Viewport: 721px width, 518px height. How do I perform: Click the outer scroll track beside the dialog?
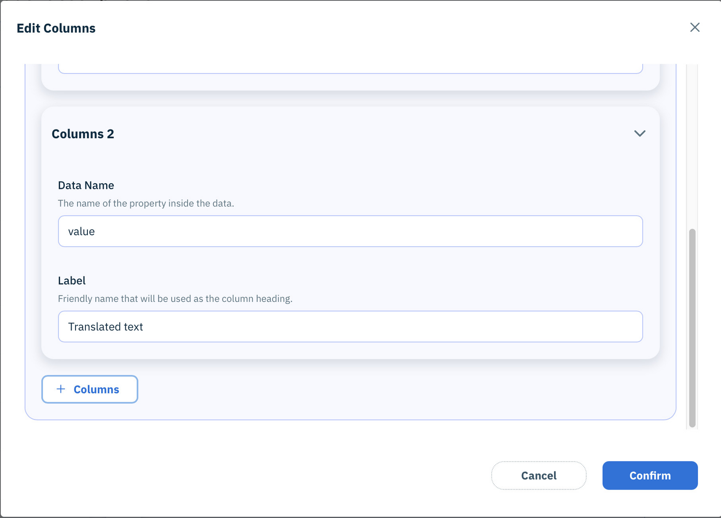693,134
